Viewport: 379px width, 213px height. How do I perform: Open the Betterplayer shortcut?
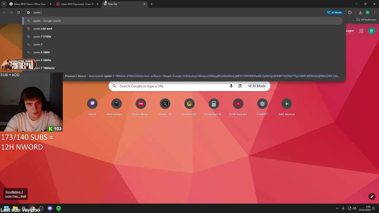[116, 107]
